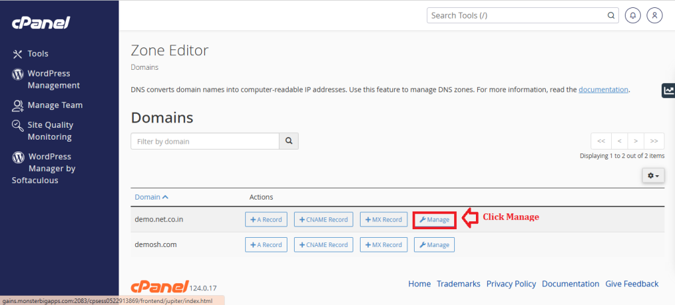The image size is (675, 305).
Task: Open Tools from the sidebar
Action: pyautogui.click(x=38, y=54)
